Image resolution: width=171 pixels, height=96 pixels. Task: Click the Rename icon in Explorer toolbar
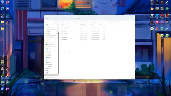(x=62, y=19)
